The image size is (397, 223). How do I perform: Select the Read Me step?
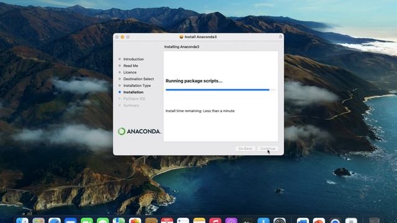coord(131,66)
